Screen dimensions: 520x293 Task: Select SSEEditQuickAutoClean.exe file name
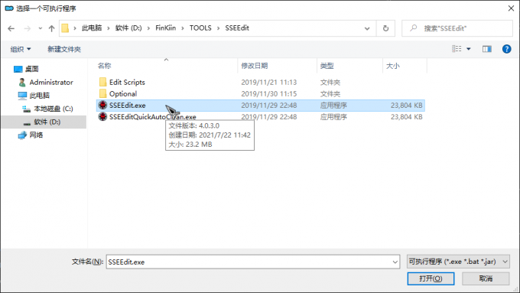152,117
